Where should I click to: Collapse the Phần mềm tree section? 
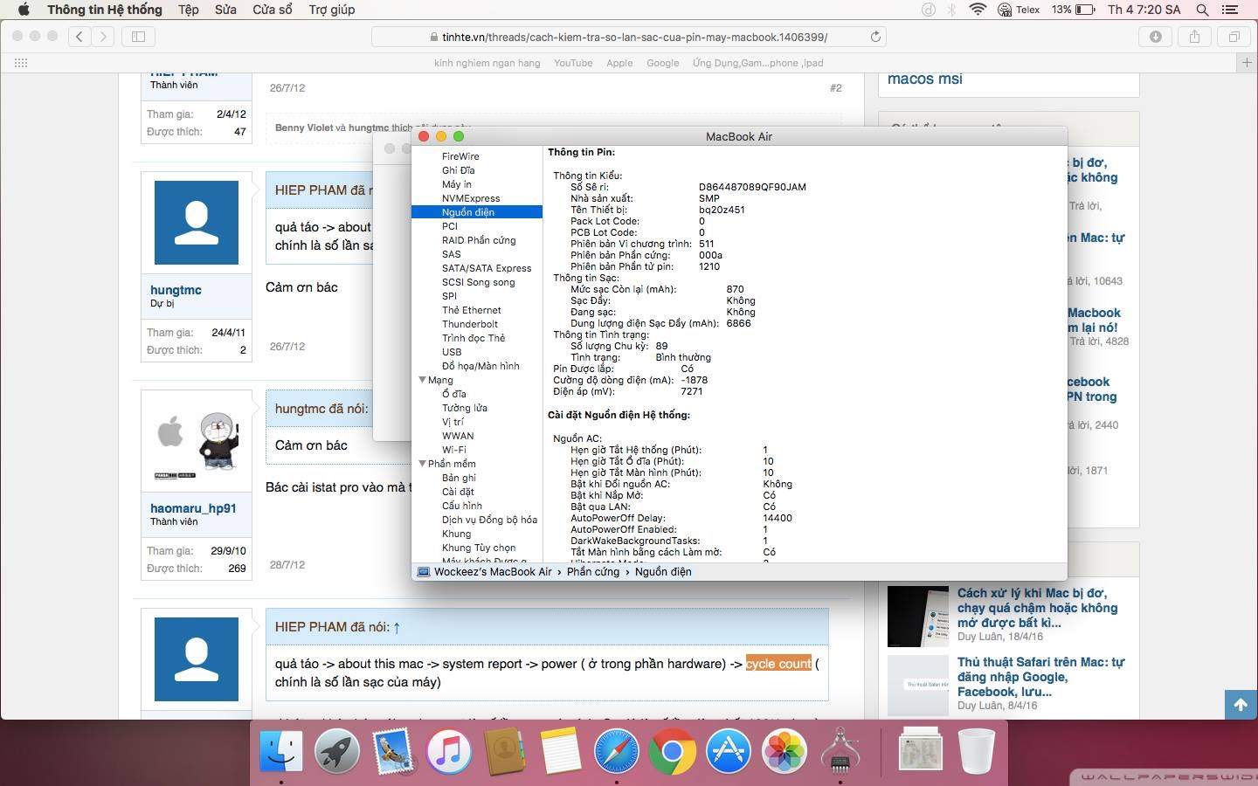tap(423, 464)
